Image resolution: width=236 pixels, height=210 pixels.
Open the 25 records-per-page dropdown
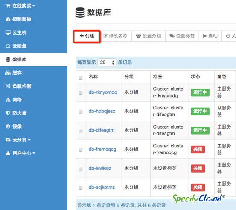point(107,63)
